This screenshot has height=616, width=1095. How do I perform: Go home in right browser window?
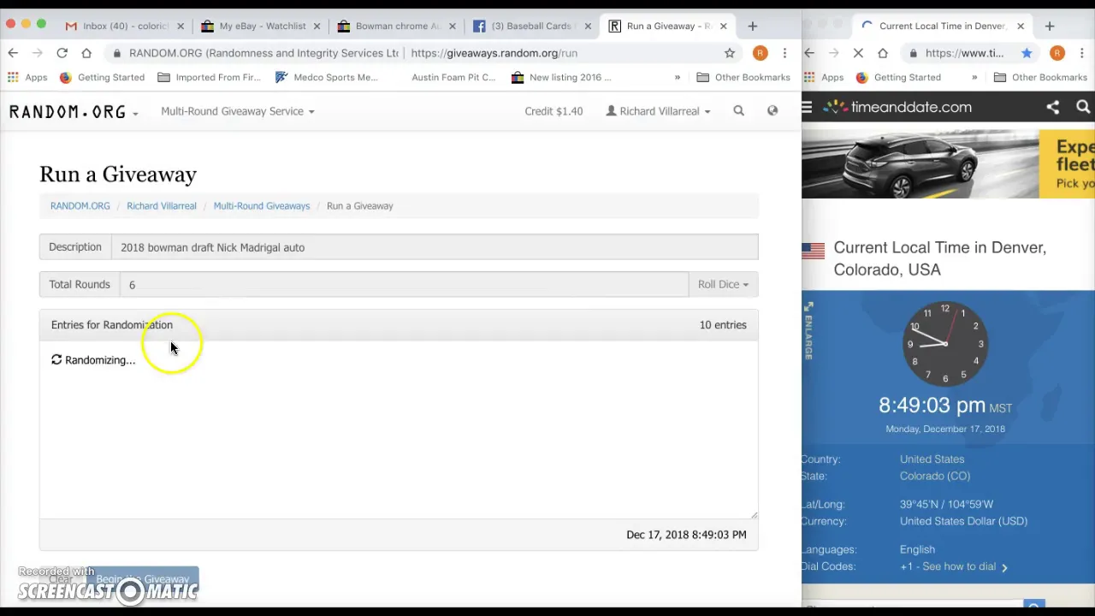(883, 53)
